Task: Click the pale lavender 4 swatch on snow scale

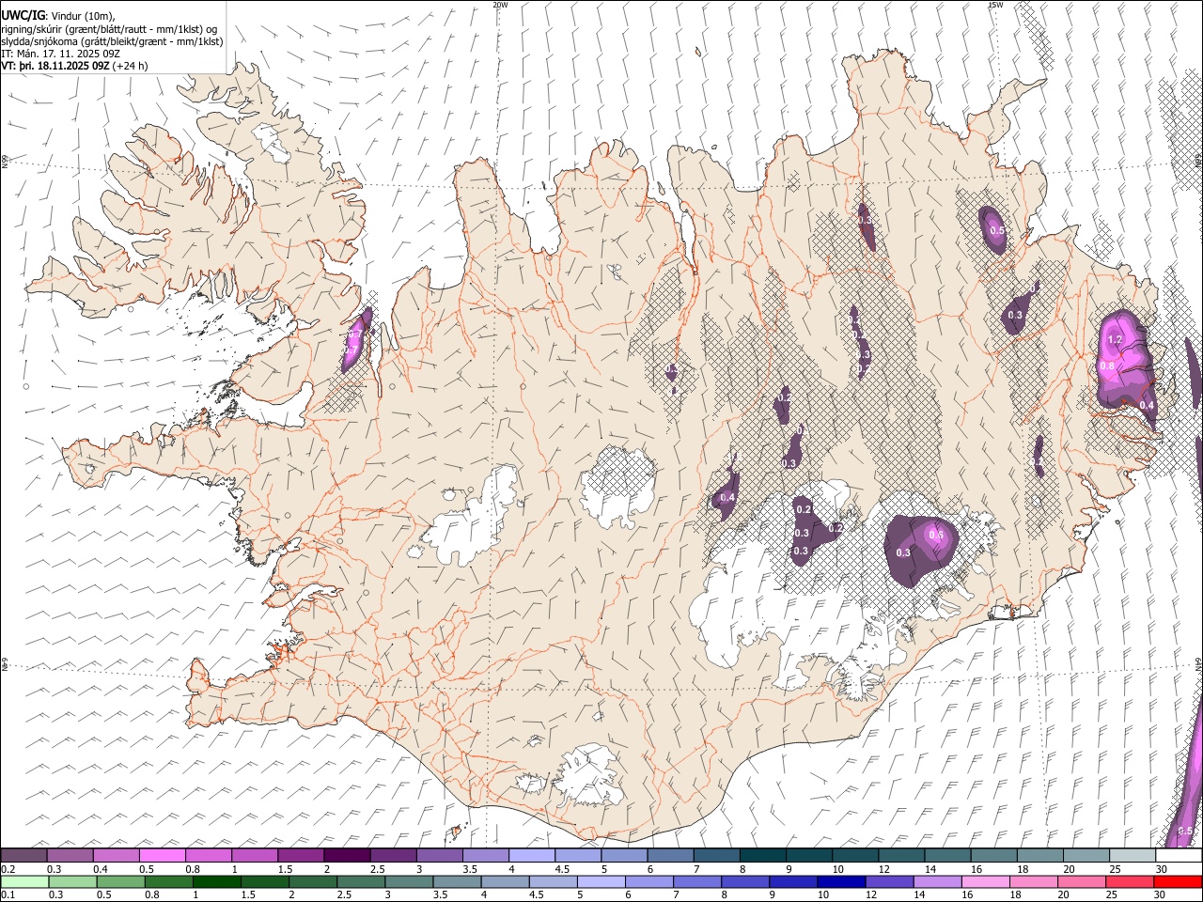Action: point(531,856)
